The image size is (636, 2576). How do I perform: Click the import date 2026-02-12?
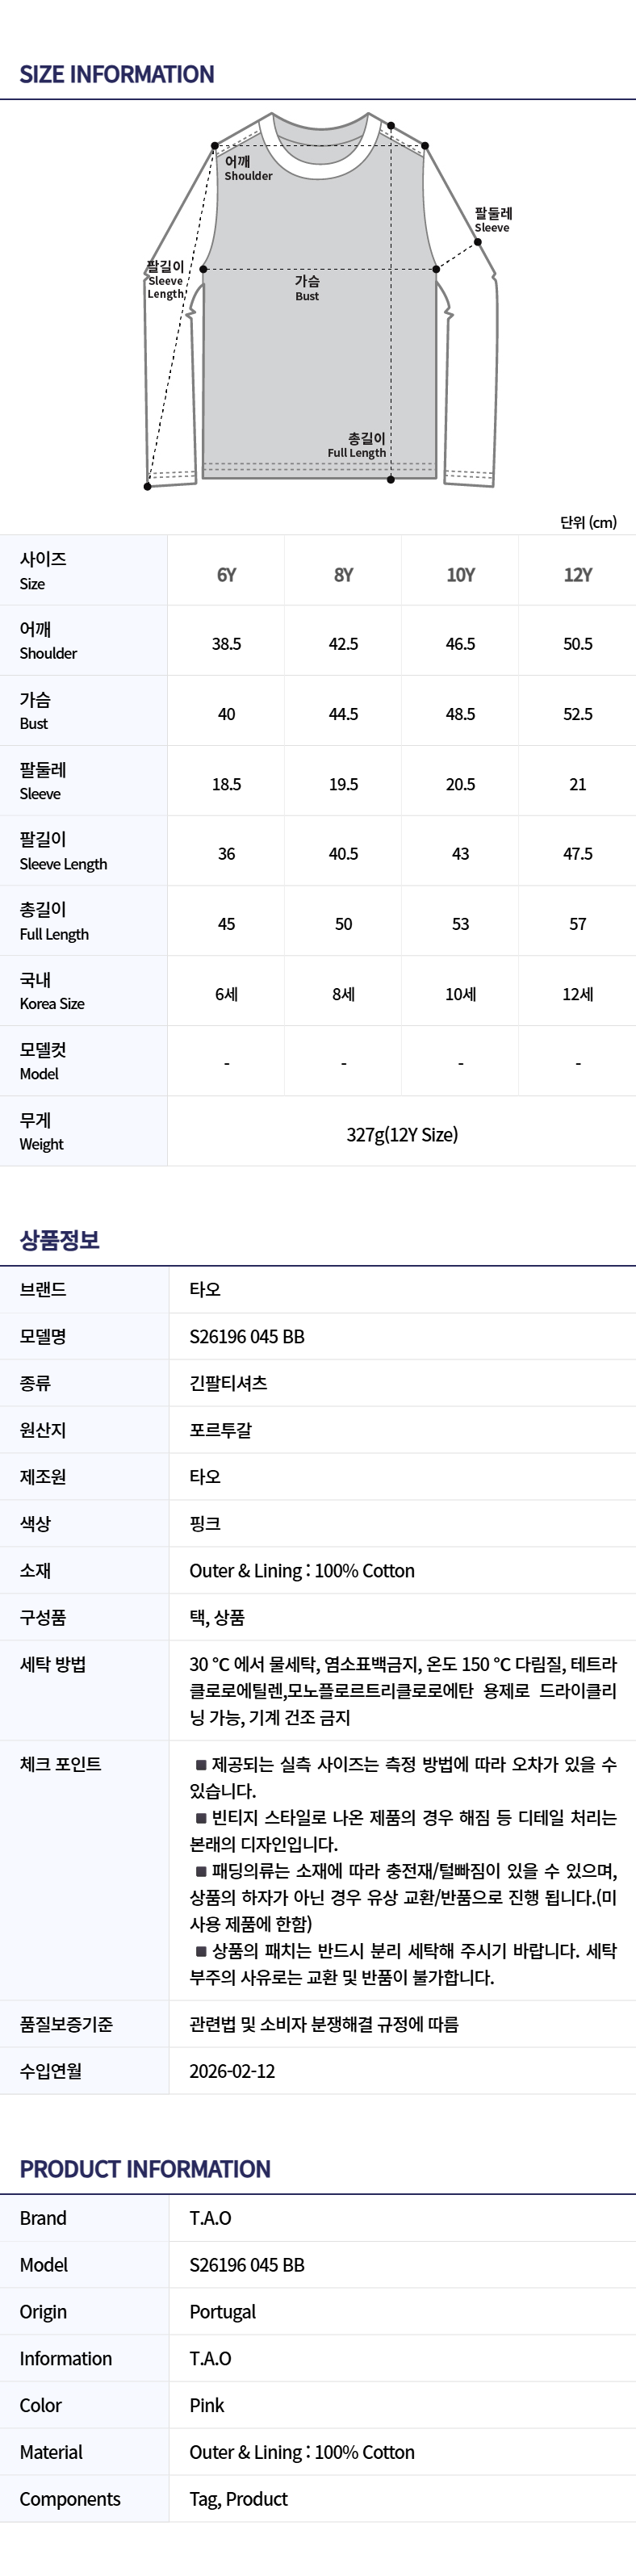tap(232, 2070)
